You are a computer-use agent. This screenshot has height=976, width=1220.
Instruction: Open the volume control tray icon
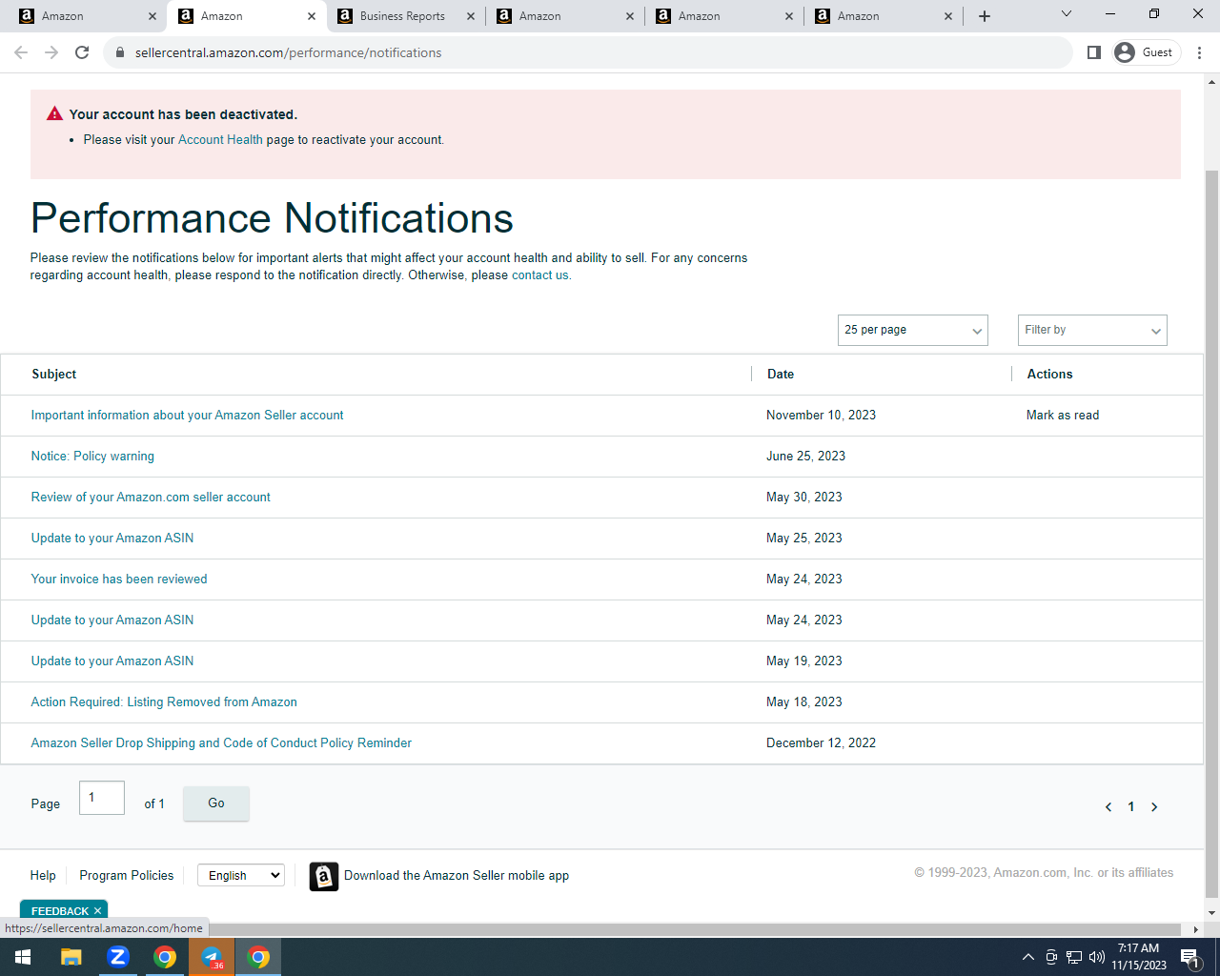[x=1097, y=957]
